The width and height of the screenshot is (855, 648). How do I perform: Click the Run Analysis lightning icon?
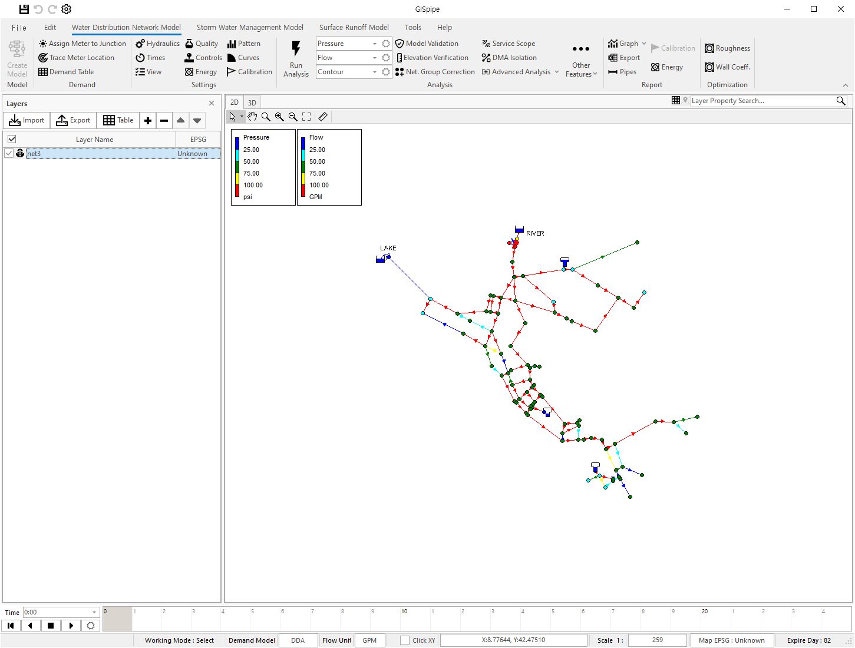(x=296, y=49)
